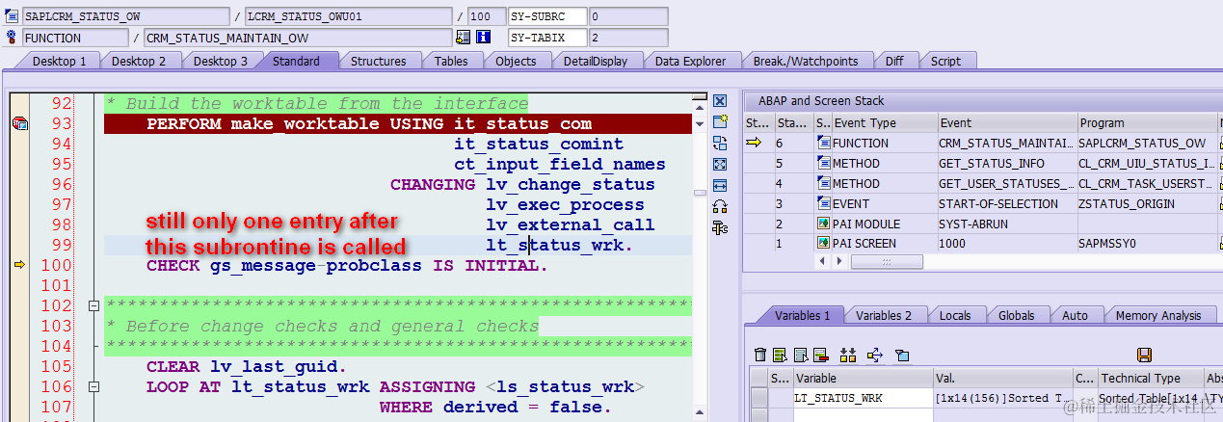Click the tool options icon below the headphones
The image size is (1223, 422).
coord(719,227)
